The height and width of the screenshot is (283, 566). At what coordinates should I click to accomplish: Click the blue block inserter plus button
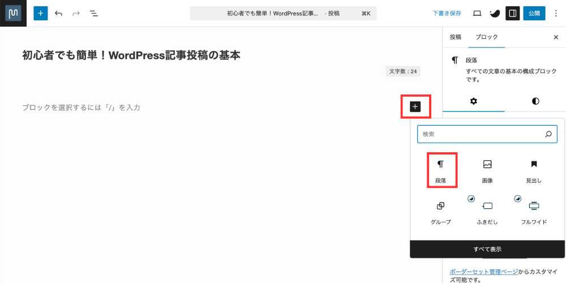tap(41, 13)
